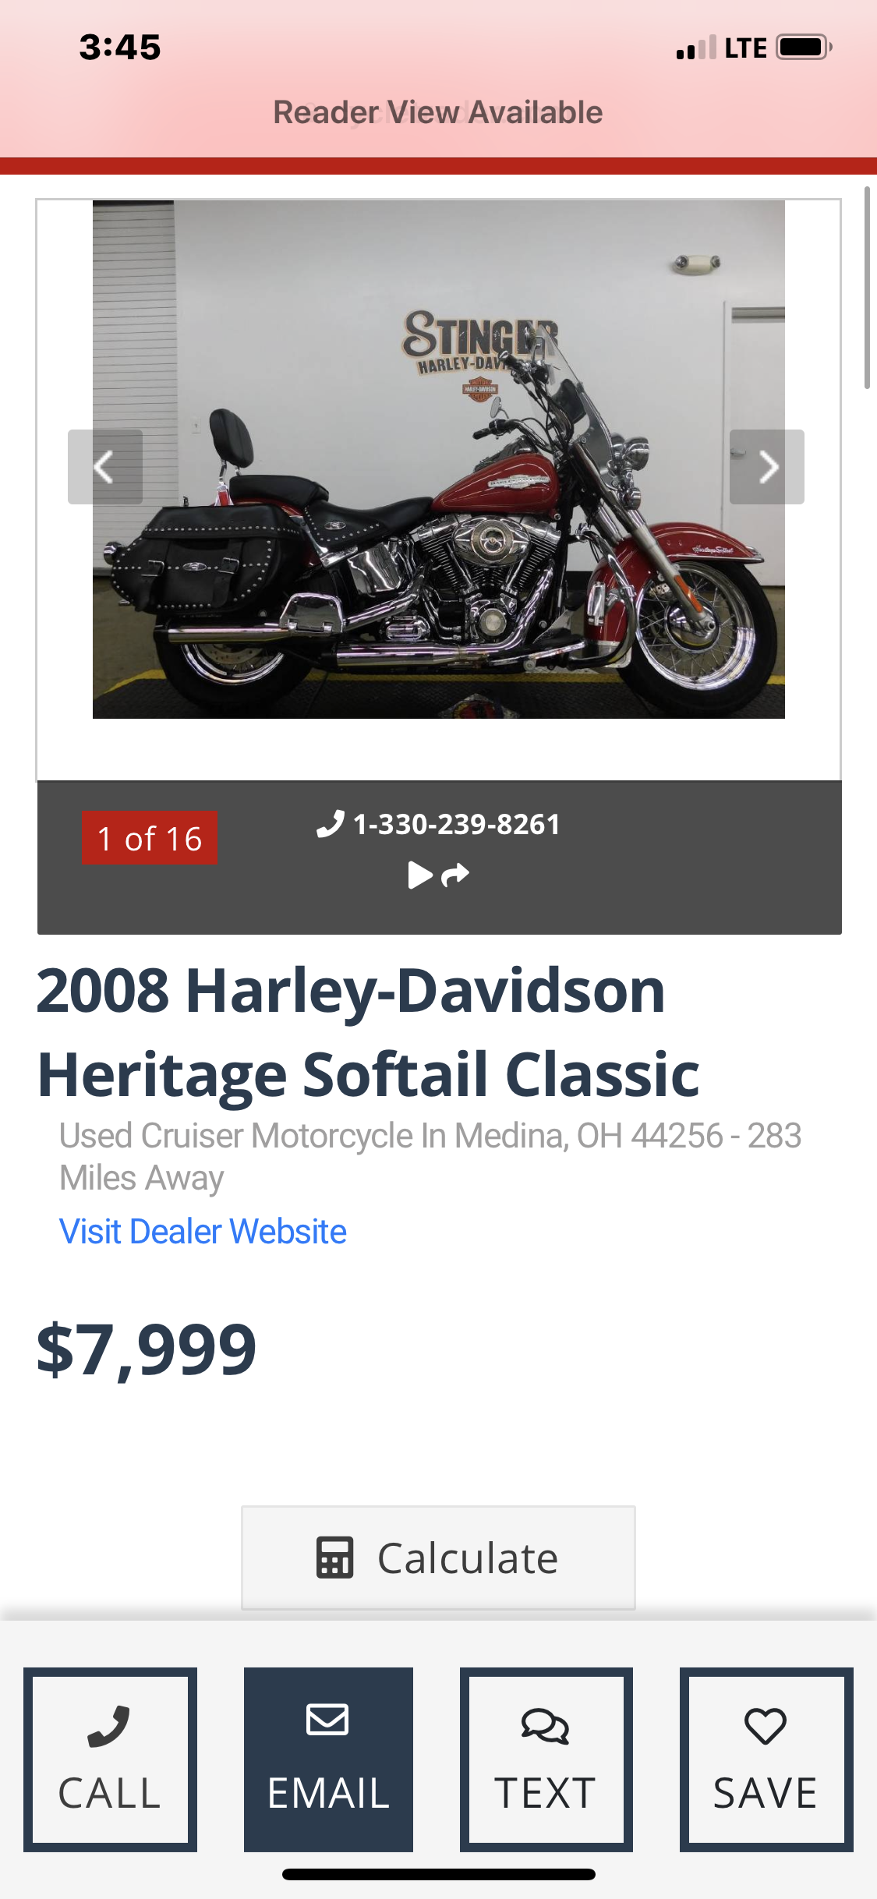Save listing with heart SAVE button
The width and height of the screenshot is (877, 1899).
point(766,1759)
